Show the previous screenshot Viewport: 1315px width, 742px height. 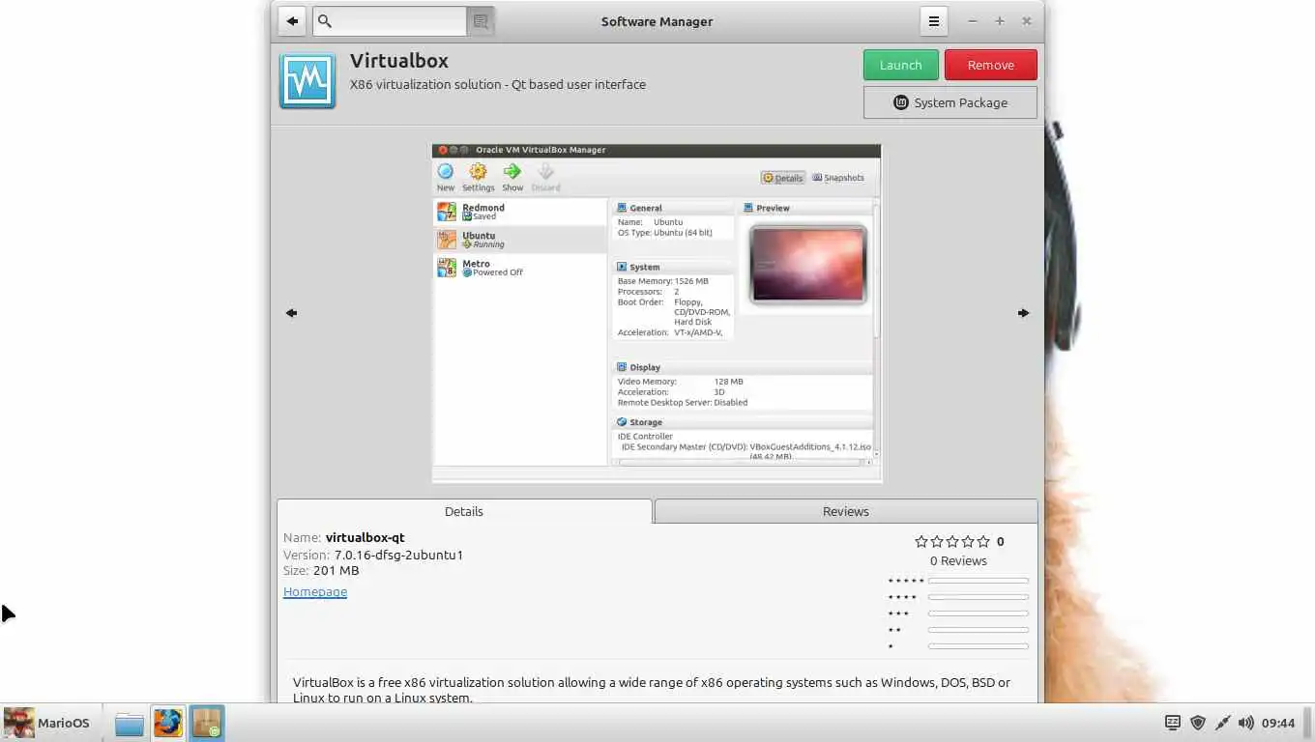[291, 313]
